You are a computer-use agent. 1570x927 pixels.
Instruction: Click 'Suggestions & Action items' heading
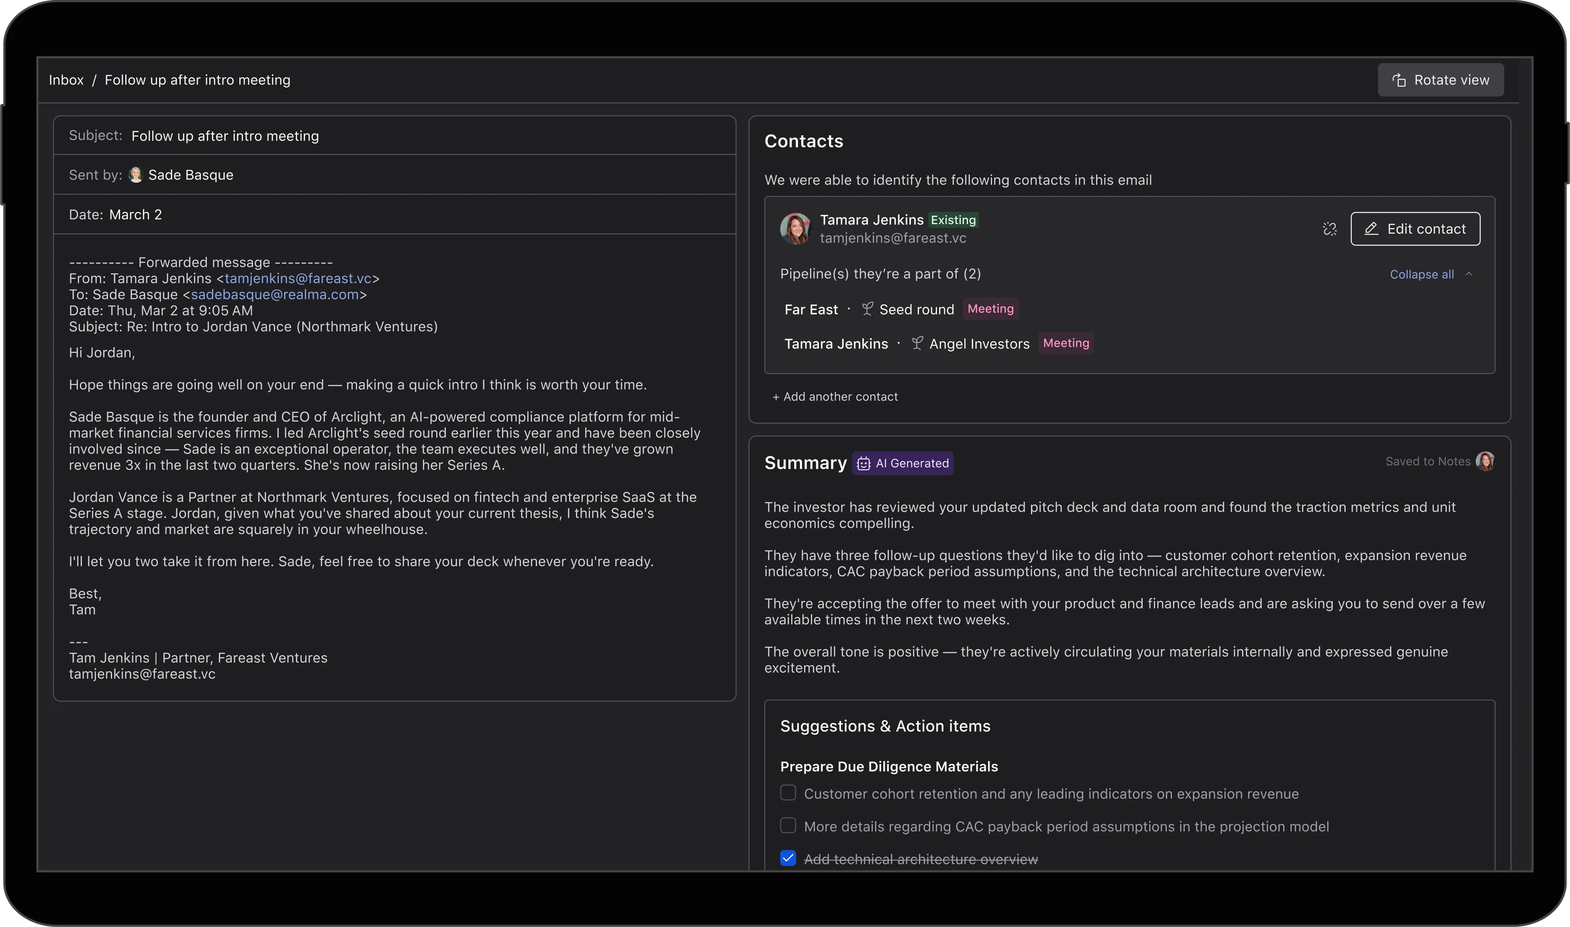click(x=885, y=726)
